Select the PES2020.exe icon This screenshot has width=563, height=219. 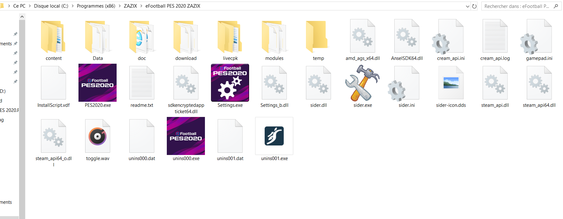[98, 83]
